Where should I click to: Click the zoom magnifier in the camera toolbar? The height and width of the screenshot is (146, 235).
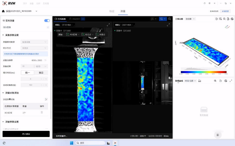[170, 19]
